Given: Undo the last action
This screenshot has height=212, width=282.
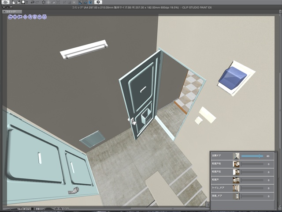Looking at the screenshot, I should 32,2.
